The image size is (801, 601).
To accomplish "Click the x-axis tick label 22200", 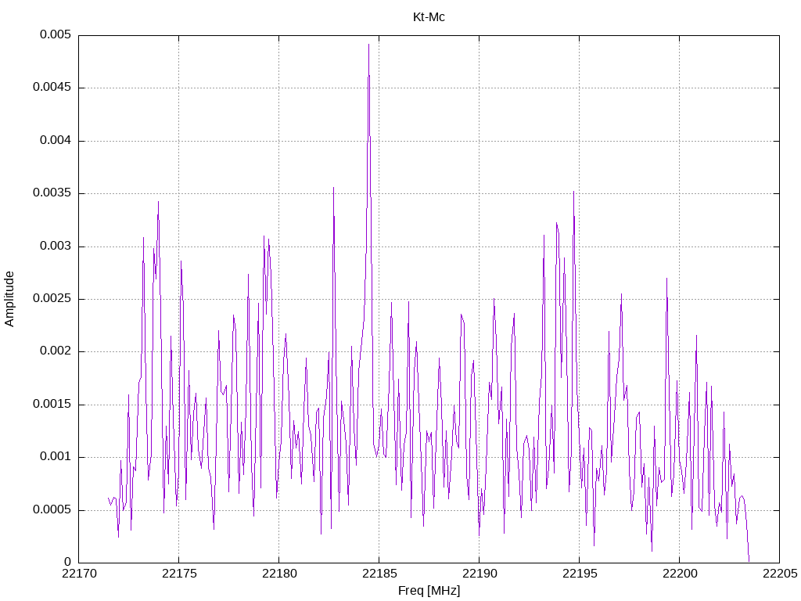I will [679, 574].
